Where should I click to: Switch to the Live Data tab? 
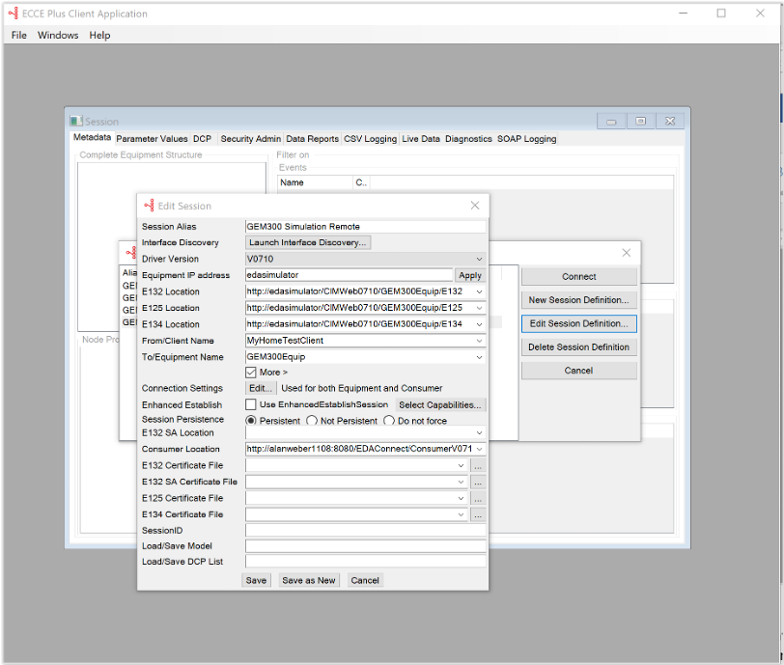[421, 139]
